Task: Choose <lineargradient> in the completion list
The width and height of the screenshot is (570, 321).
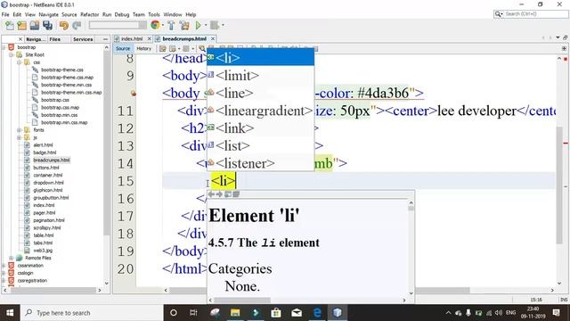Action: pos(260,111)
